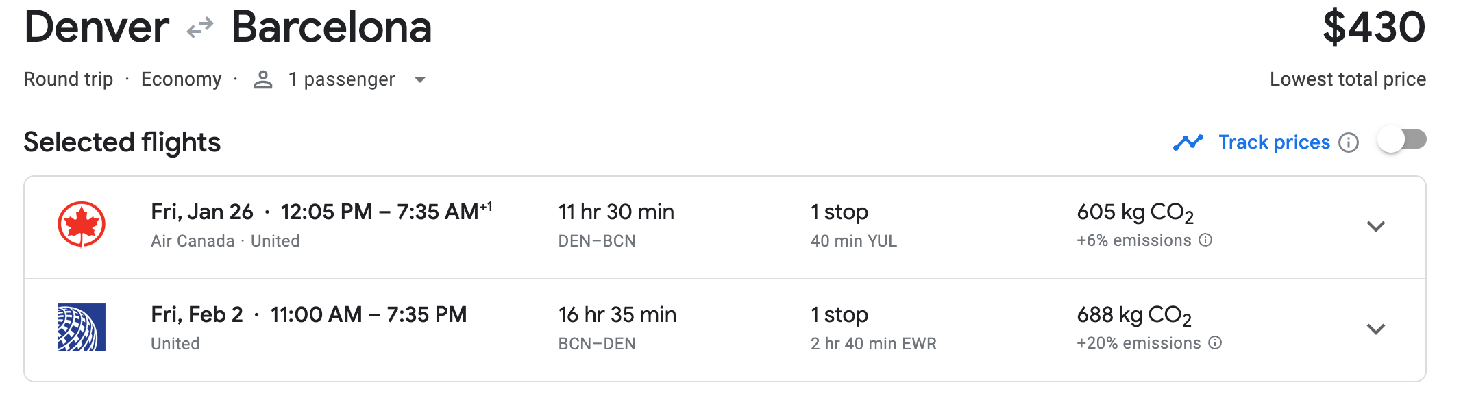The height and width of the screenshot is (400, 1461).
Task: Open info icon next to +20% emissions
Action: tap(1215, 343)
